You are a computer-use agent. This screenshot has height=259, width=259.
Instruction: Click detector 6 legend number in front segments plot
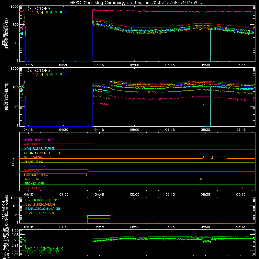pos(51,13)
